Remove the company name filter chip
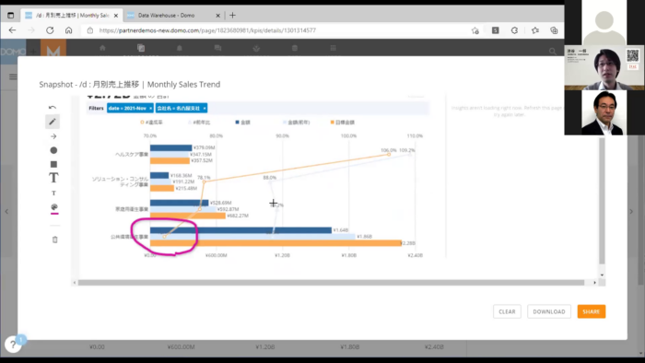This screenshot has width=645, height=363. point(205,108)
